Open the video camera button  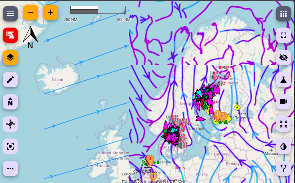pos(284,102)
